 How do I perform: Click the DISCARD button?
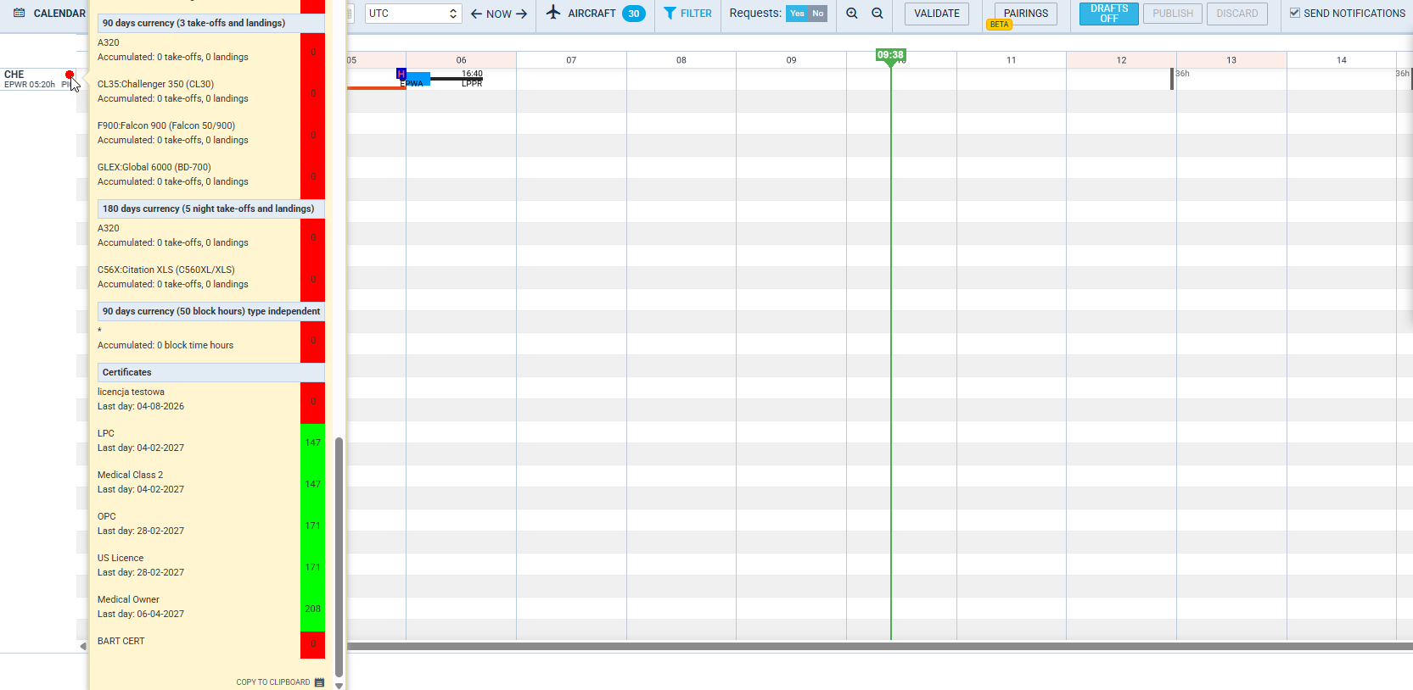tap(1237, 14)
